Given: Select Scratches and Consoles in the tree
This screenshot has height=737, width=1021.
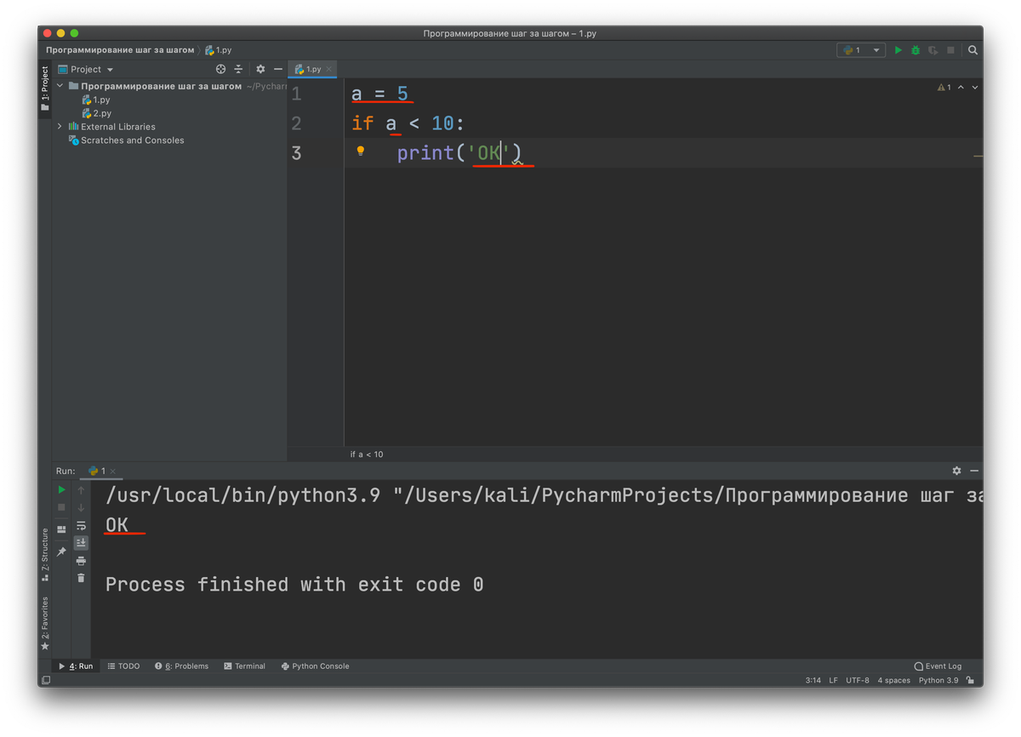Looking at the screenshot, I should pos(126,140).
